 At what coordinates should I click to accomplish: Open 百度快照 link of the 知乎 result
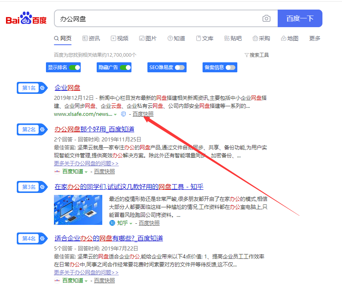[149, 223]
